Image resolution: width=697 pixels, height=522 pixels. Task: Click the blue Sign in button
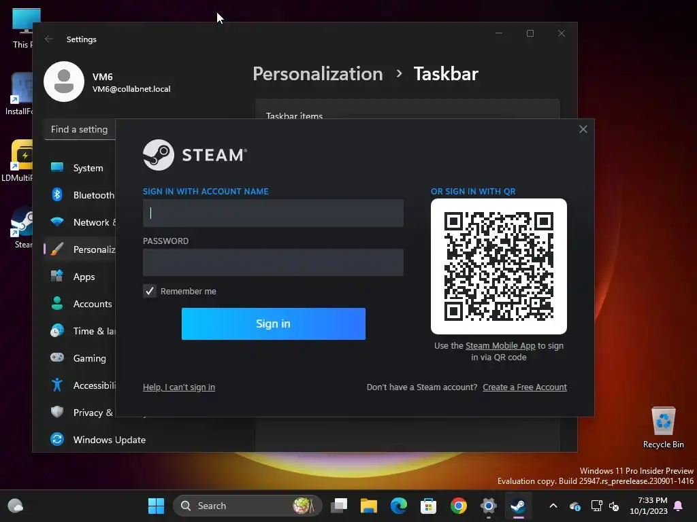coord(274,324)
